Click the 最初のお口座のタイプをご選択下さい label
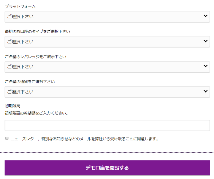Image resolution: width=214 pixels, height=179 pixels. [37, 32]
